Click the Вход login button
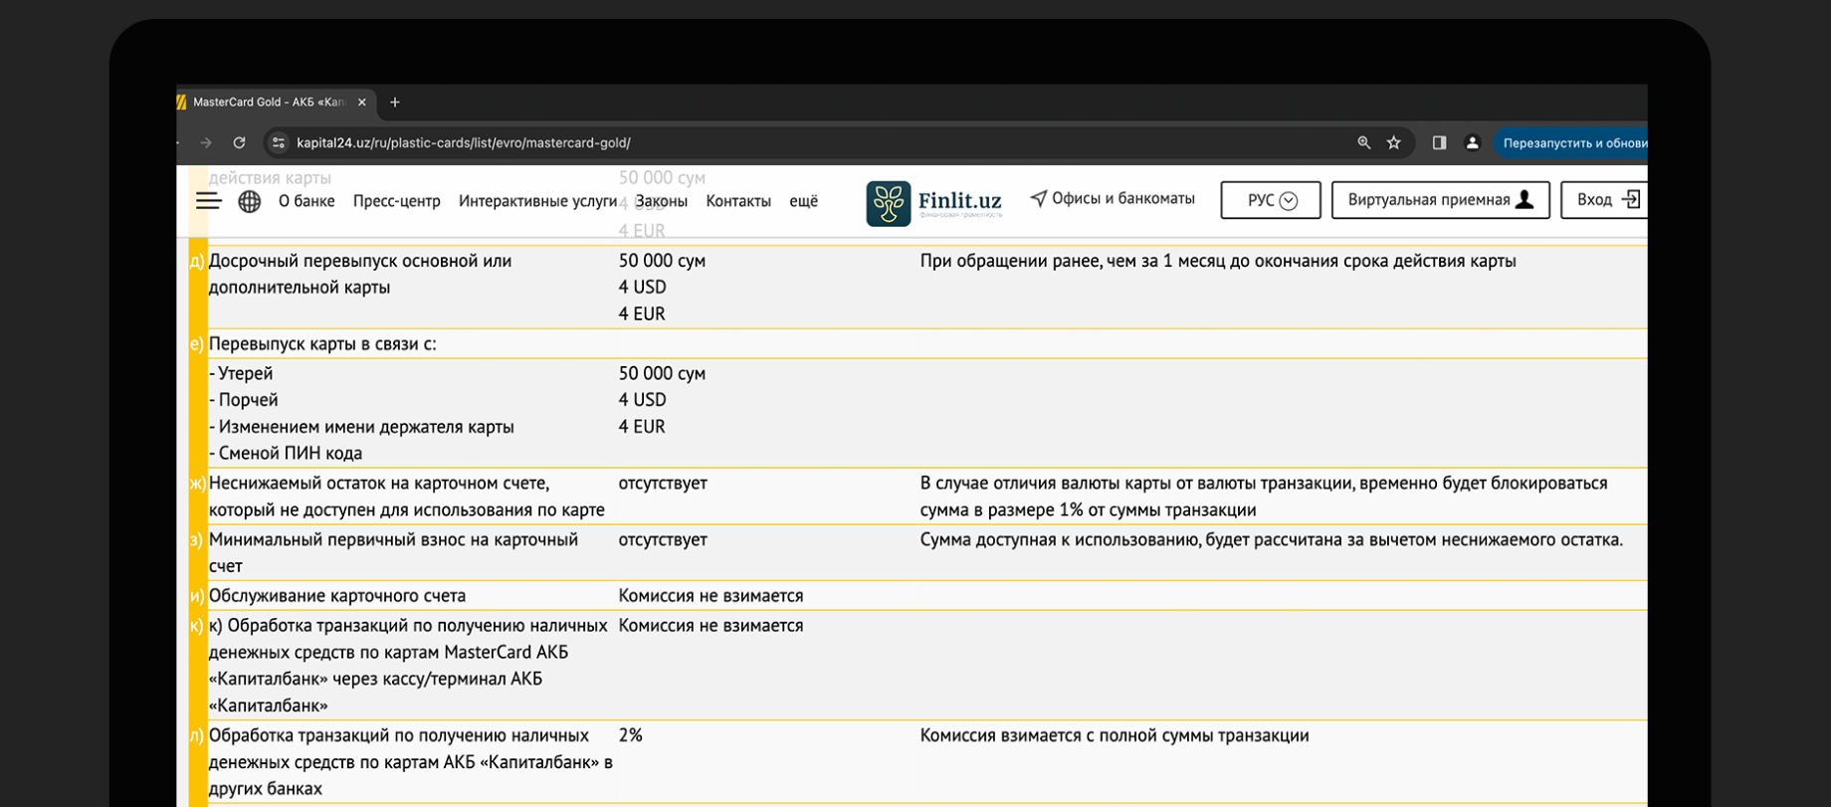Screen dimensions: 1831x807 pyautogui.click(x=1604, y=200)
